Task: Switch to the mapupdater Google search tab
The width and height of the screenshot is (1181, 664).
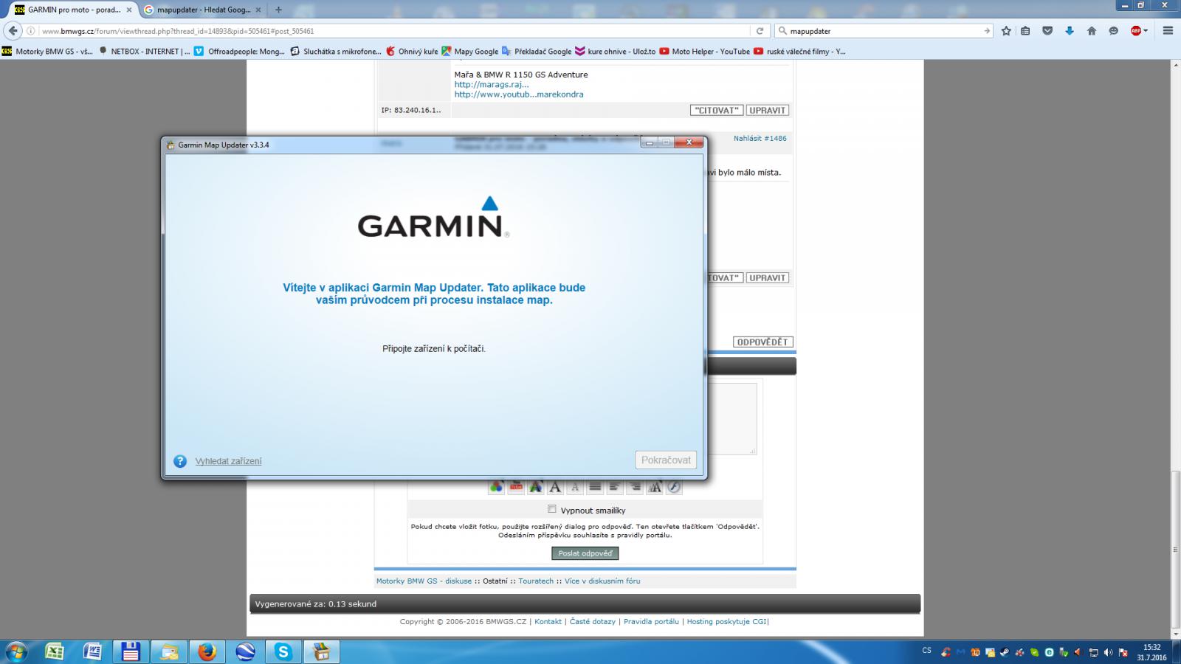Action: [203, 10]
